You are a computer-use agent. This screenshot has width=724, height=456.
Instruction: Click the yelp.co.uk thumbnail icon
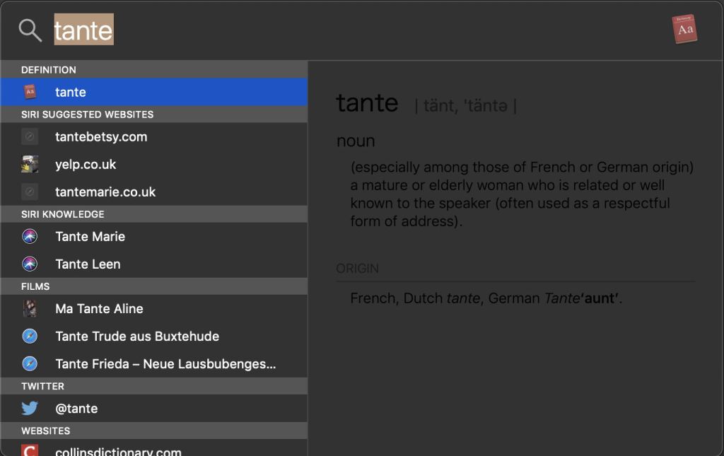(30, 164)
